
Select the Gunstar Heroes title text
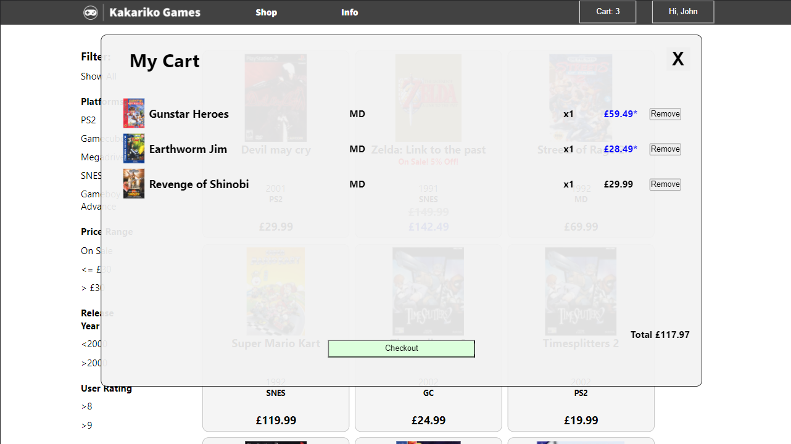click(189, 114)
